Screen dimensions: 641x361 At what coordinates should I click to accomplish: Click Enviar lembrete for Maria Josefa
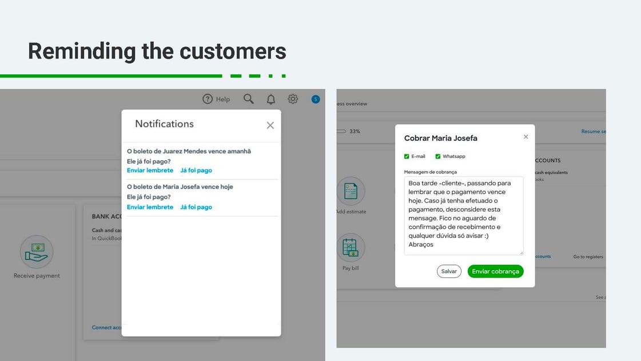pos(150,207)
